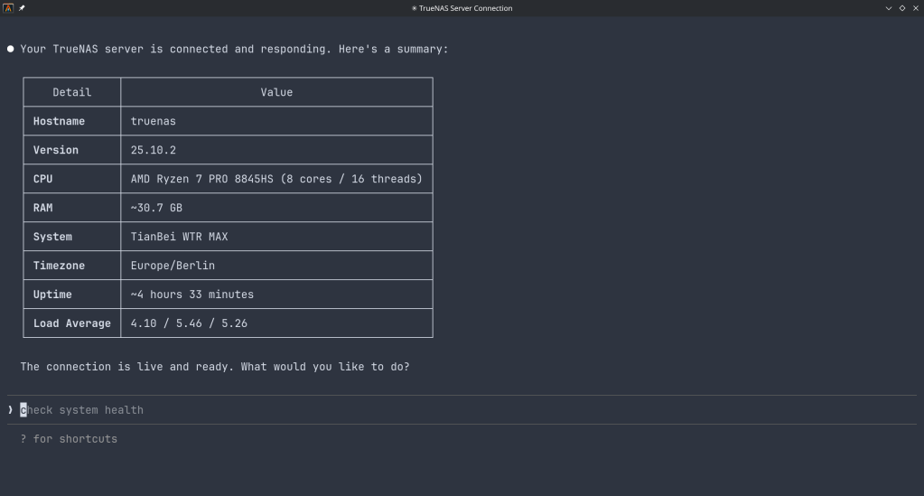Image resolution: width=924 pixels, height=496 pixels.
Task: Toggle the pin window icon
Action: [22, 8]
